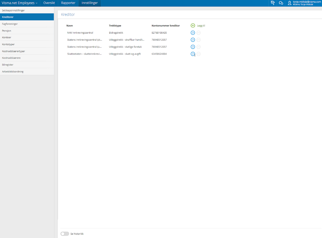Click the Trekktype column header
The image size is (322, 238).
click(x=115, y=26)
